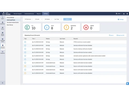Click info icon of Sound on desktop notification row
This screenshot has height=97, width=129.
coord(25,49)
